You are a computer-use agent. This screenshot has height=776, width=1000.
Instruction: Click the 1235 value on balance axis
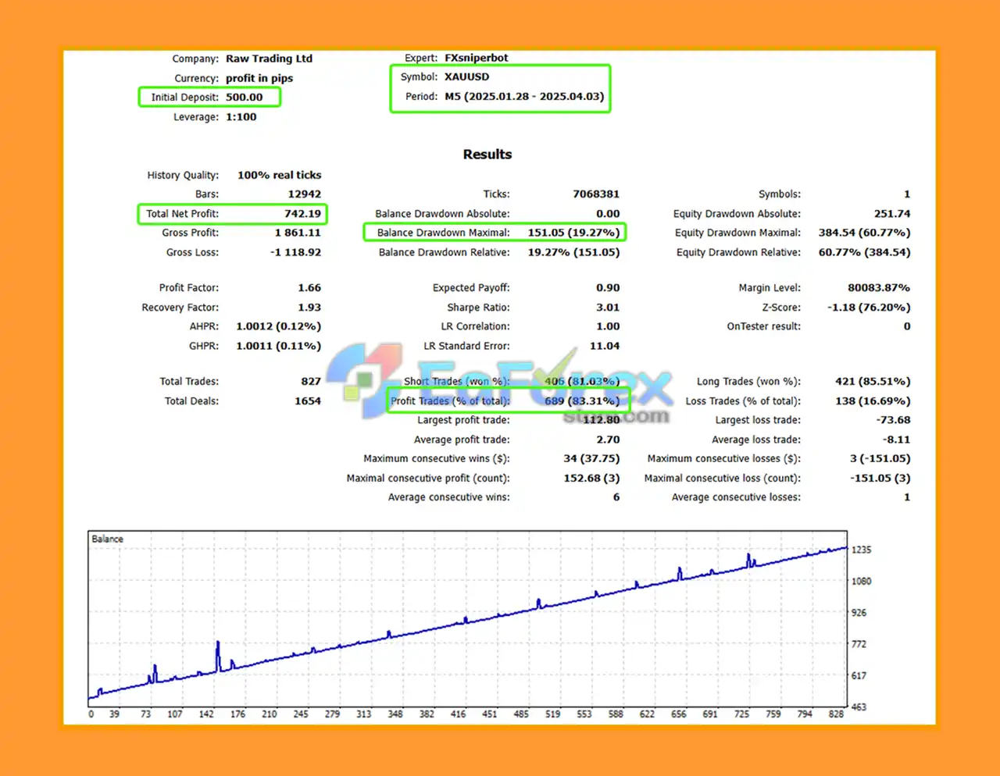click(861, 550)
